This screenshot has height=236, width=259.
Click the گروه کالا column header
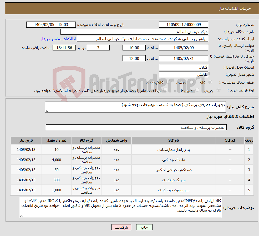86,140
